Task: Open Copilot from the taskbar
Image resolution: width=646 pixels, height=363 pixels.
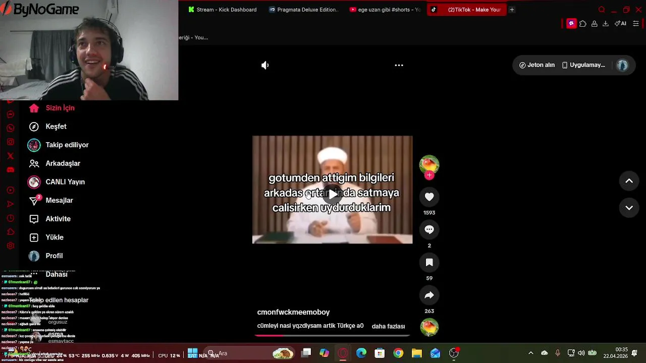Action: [x=324, y=353]
